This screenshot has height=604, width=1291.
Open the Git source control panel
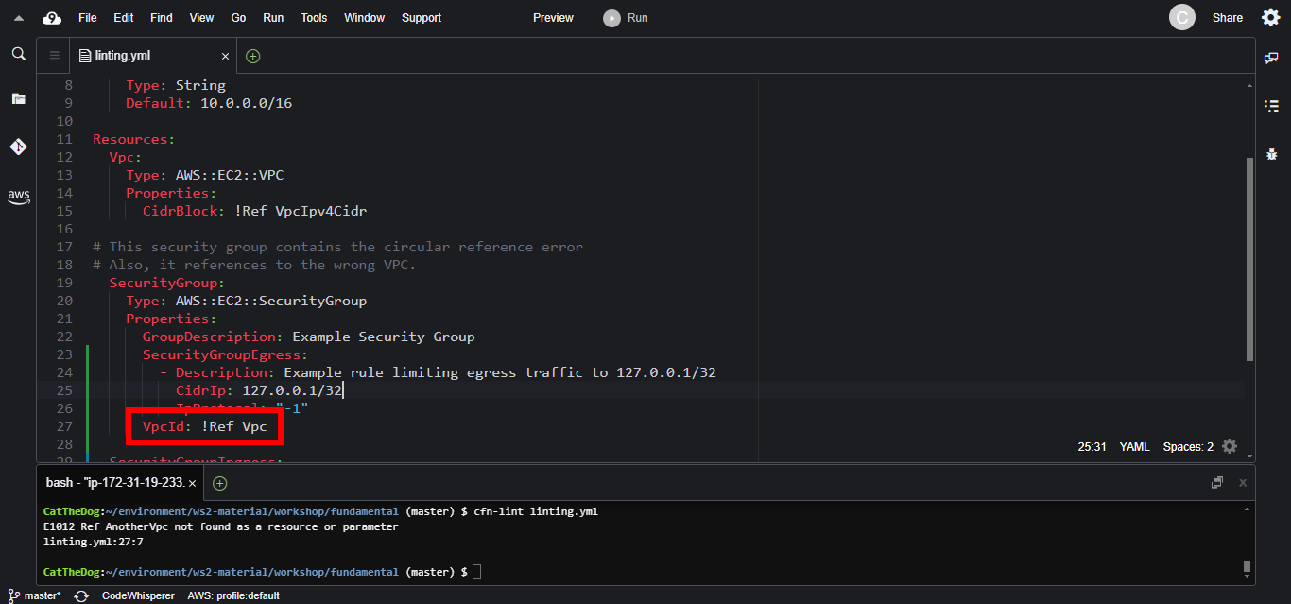coord(18,147)
